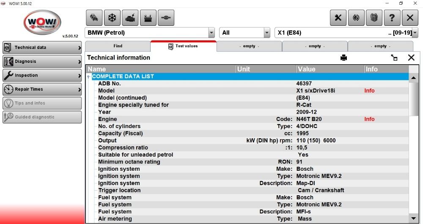Open help with the question mark icon
Image resolution: width=423 pixels, height=224 pixels.
coord(392,18)
